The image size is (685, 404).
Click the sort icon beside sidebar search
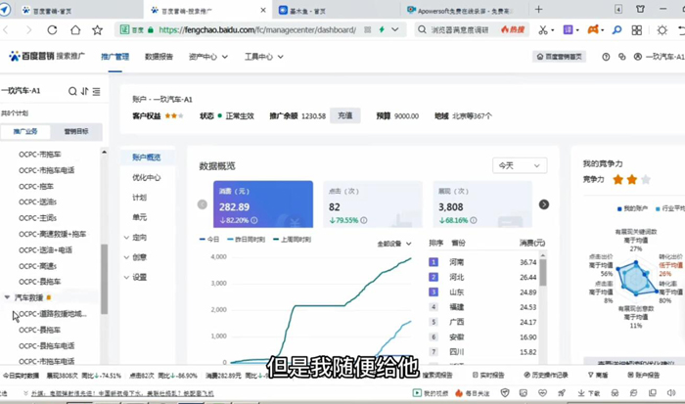click(x=85, y=91)
